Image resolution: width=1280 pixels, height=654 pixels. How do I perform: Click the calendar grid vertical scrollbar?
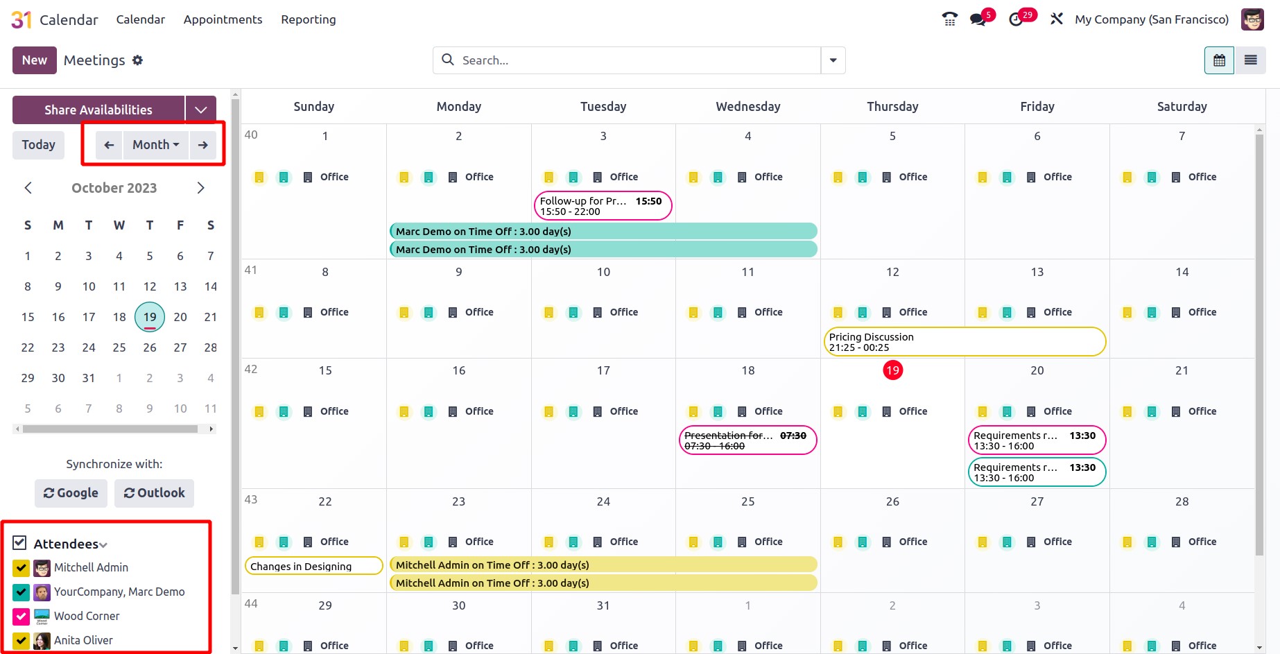click(x=1259, y=345)
